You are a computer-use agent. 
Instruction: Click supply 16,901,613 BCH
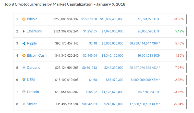(x=149, y=56)
